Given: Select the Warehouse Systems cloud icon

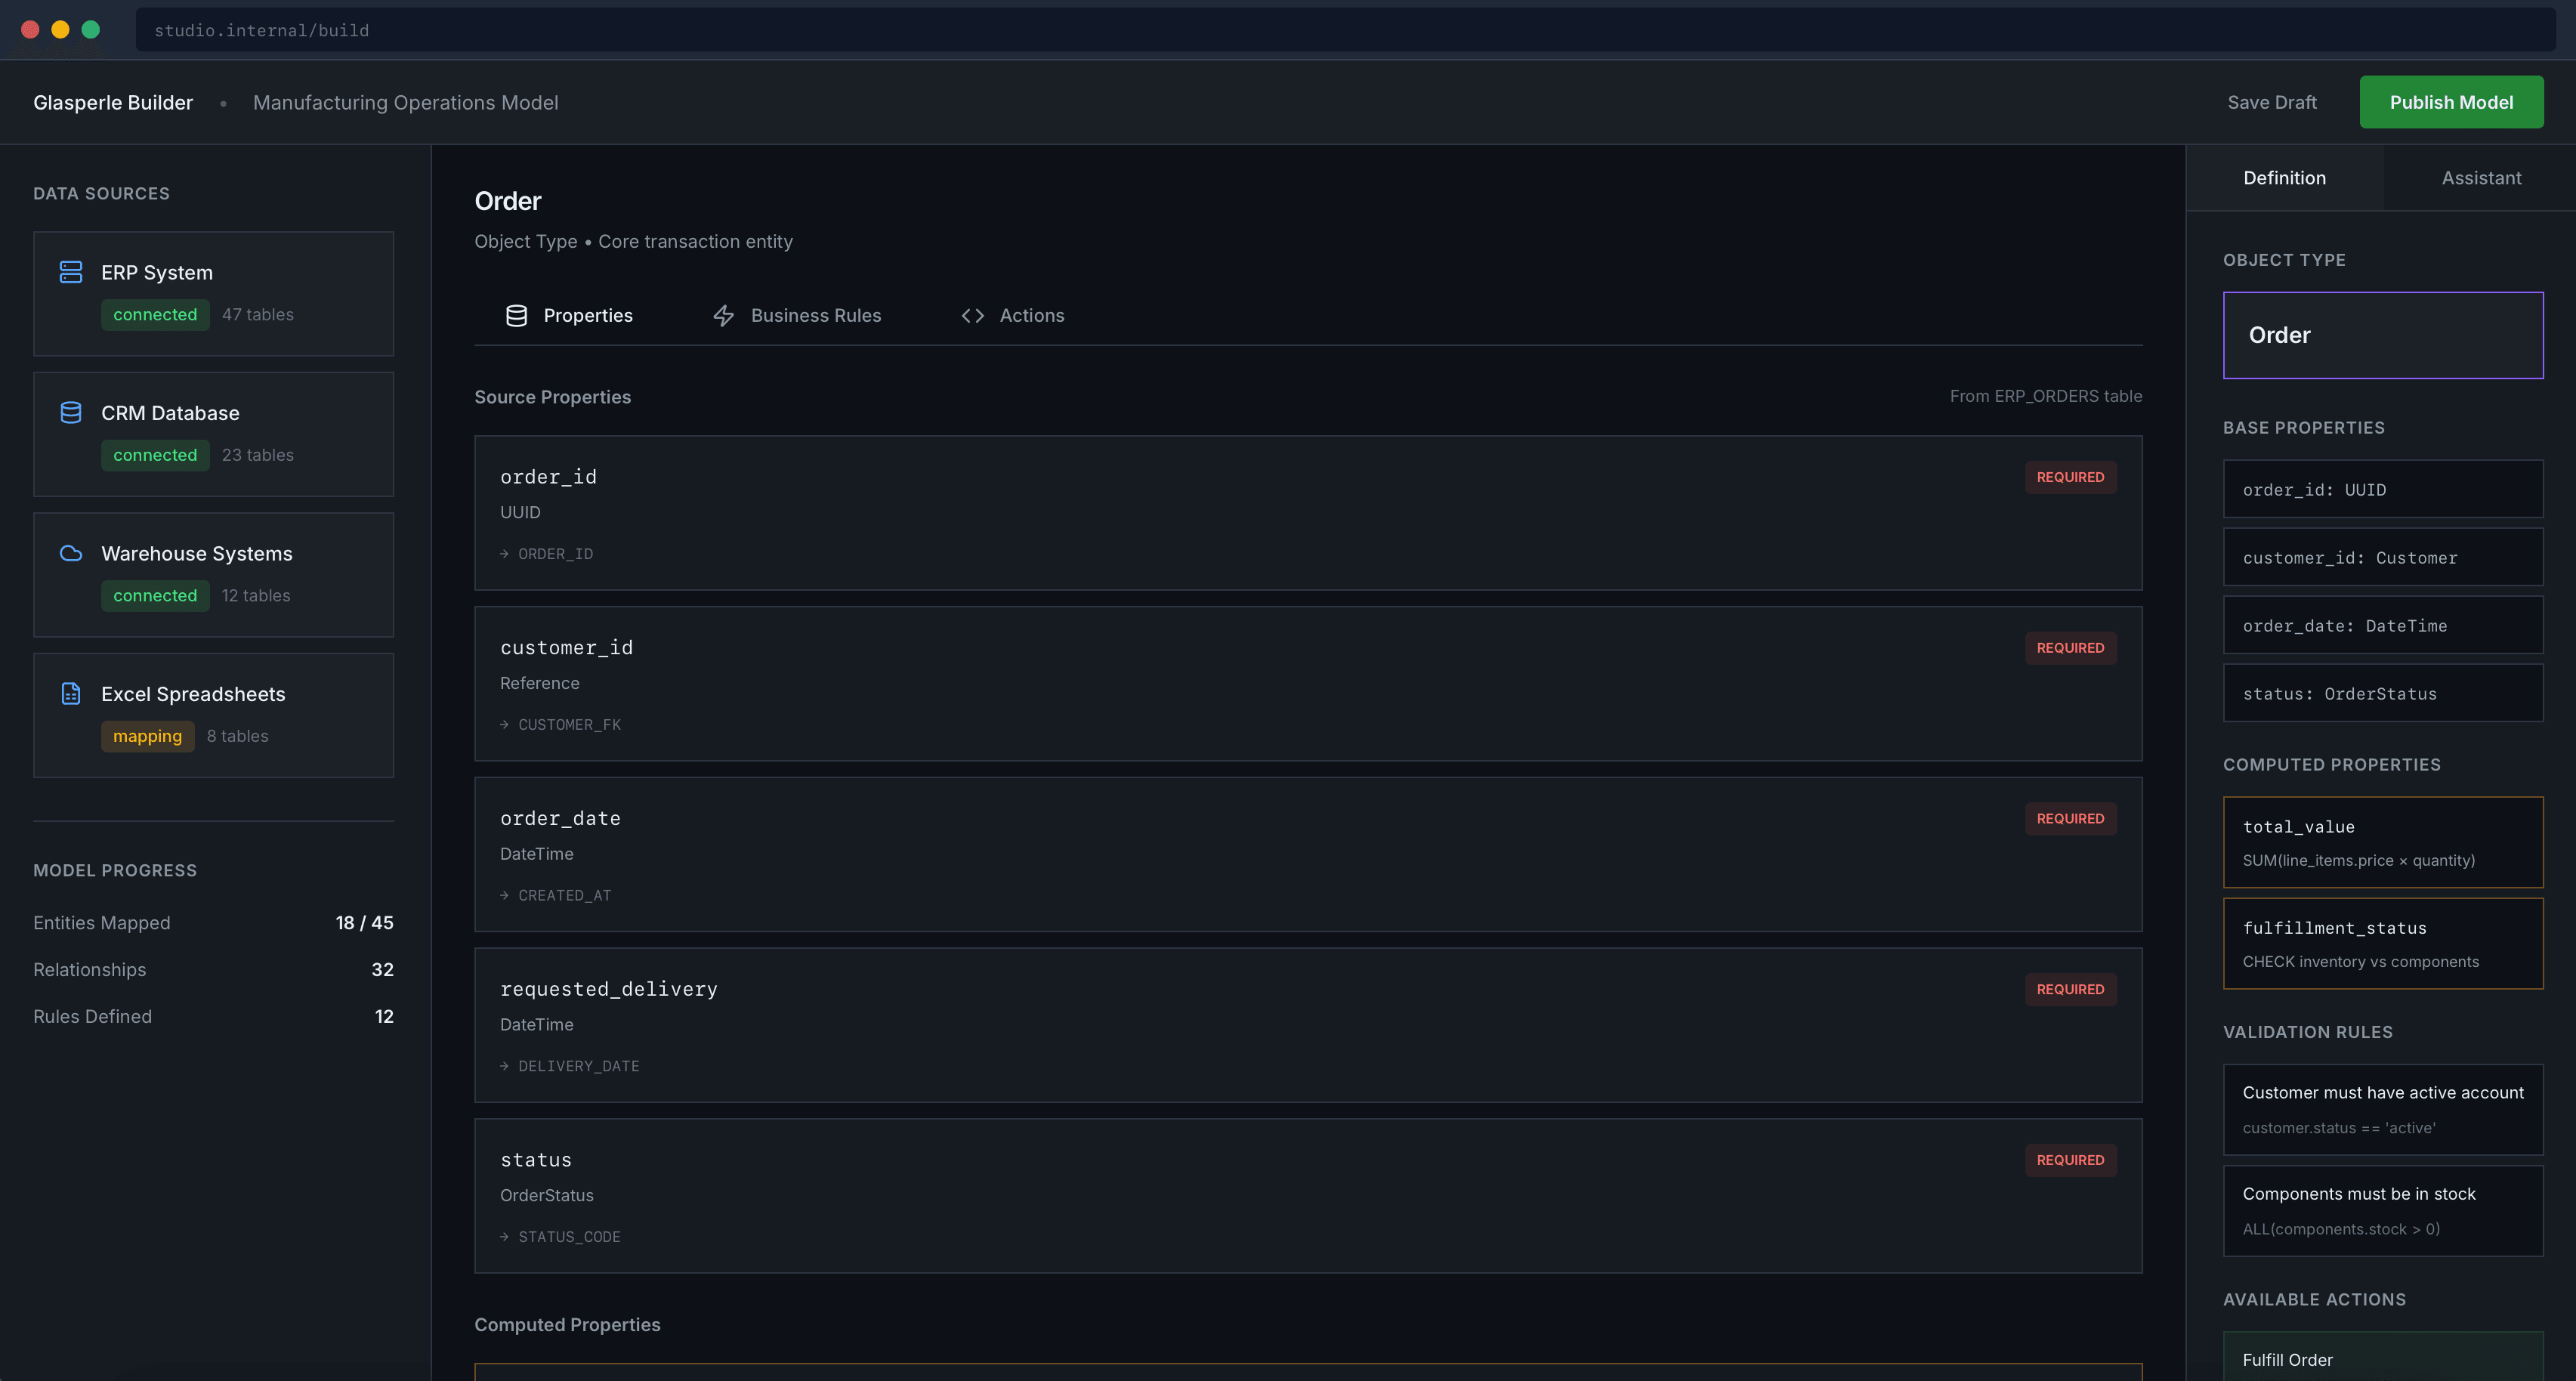Looking at the screenshot, I should tap(70, 552).
